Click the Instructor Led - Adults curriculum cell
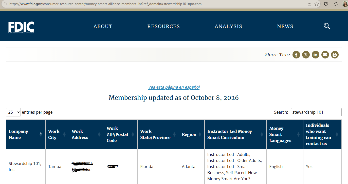348x184 pixels. click(235, 167)
